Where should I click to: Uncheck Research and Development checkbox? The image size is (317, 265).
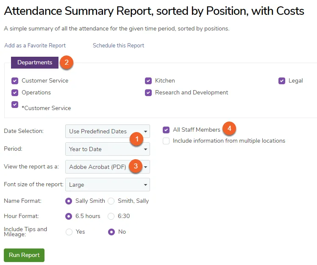point(148,93)
